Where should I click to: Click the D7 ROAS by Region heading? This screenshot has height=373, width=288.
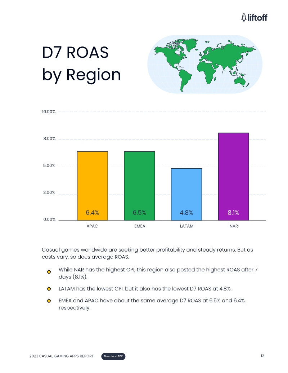tap(81, 63)
